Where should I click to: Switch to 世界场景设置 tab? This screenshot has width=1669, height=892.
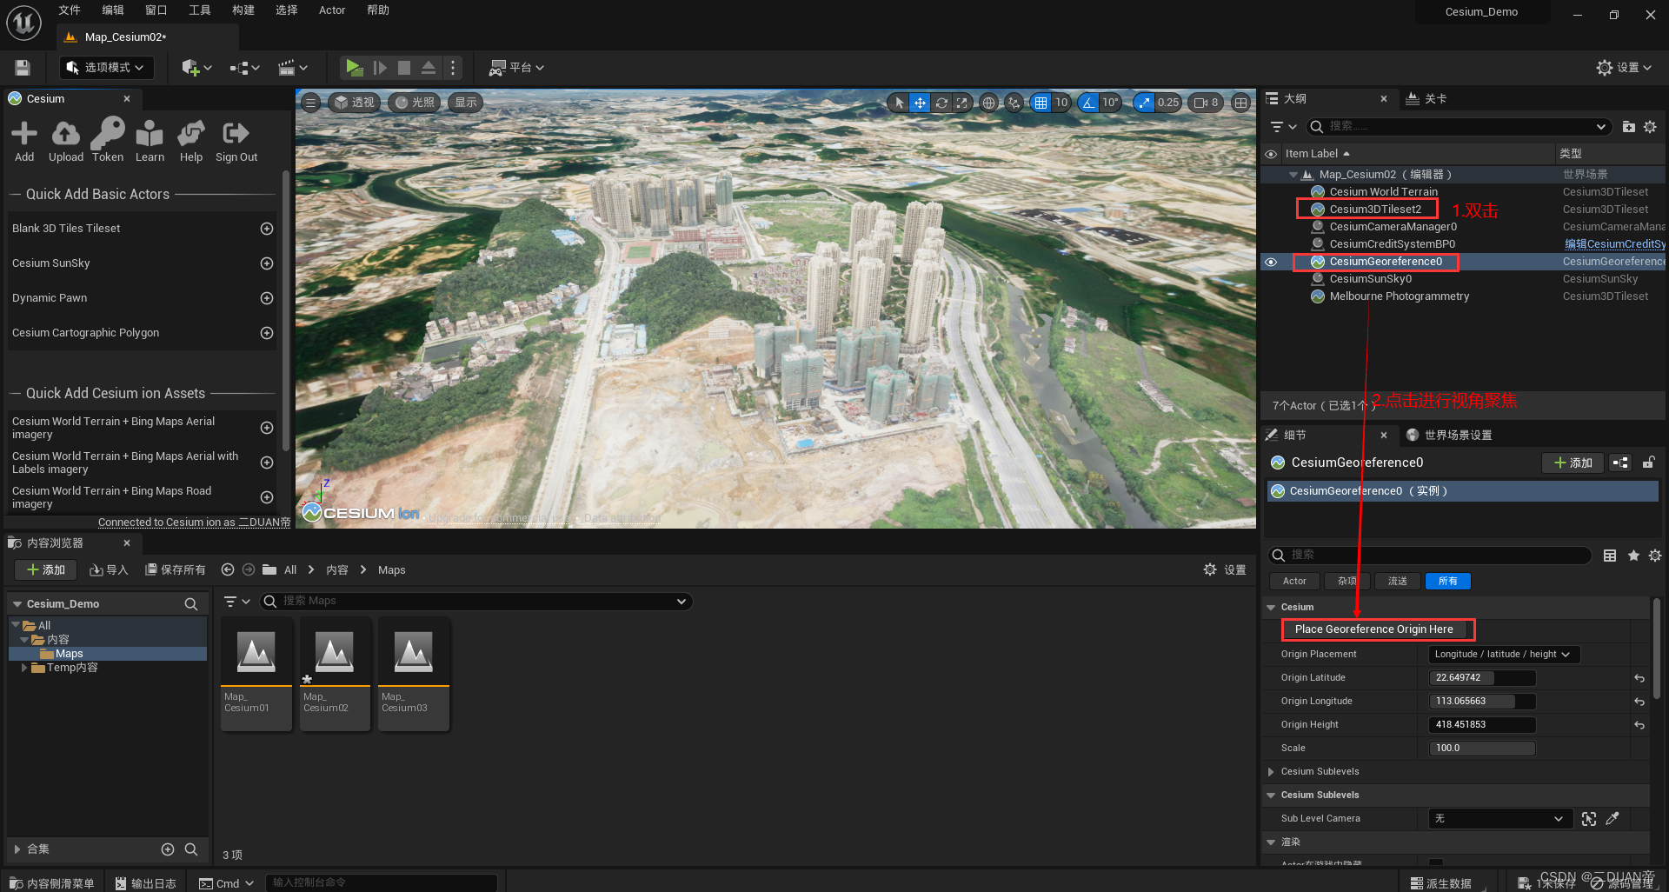click(1449, 436)
